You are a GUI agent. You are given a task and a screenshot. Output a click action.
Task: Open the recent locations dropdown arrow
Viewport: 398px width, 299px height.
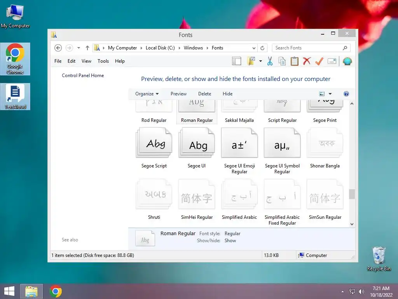pyautogui.click(x=79, y=48)
